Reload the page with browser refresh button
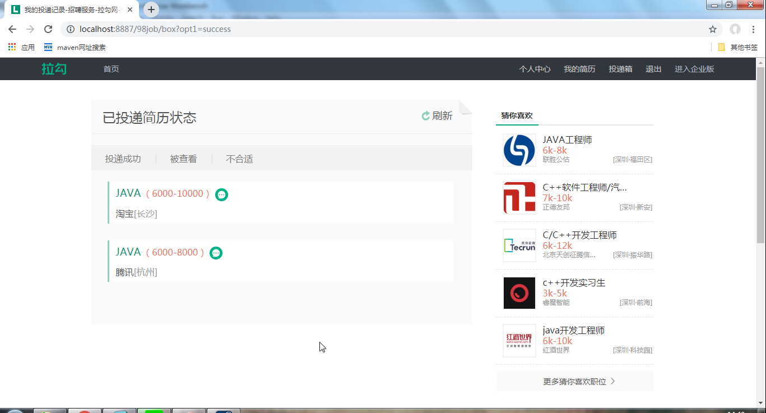Viewport: 766px width, 413px height. pos(48,29)
